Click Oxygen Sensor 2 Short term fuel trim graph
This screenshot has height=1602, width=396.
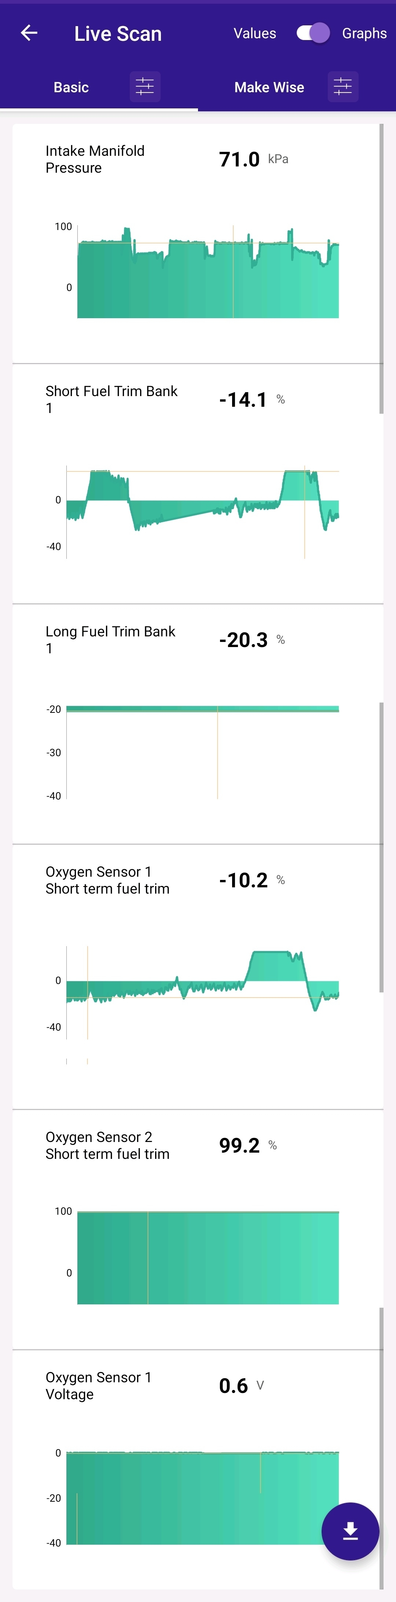(x=208, y=1257)
